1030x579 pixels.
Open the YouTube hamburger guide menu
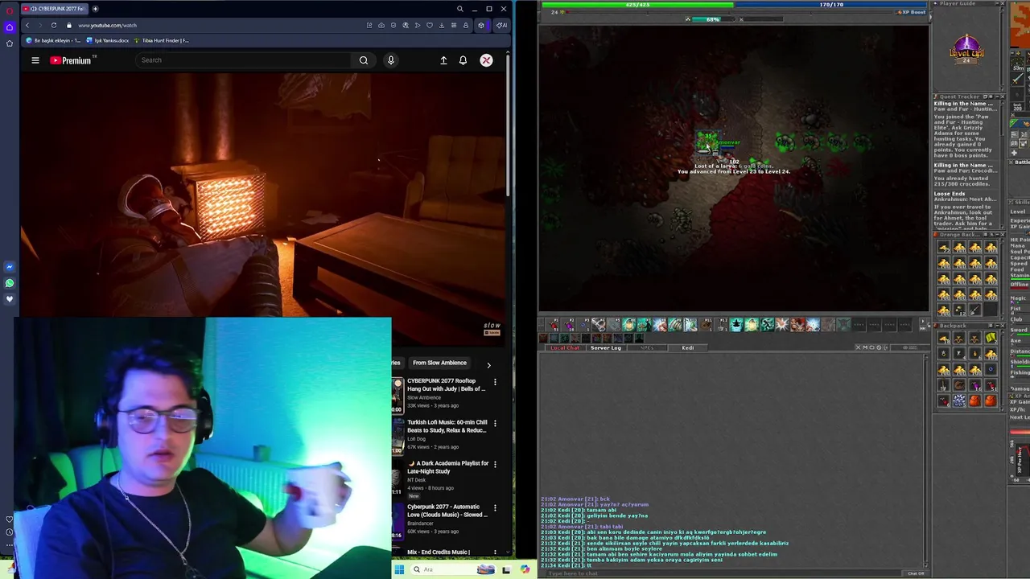[35, 60]
